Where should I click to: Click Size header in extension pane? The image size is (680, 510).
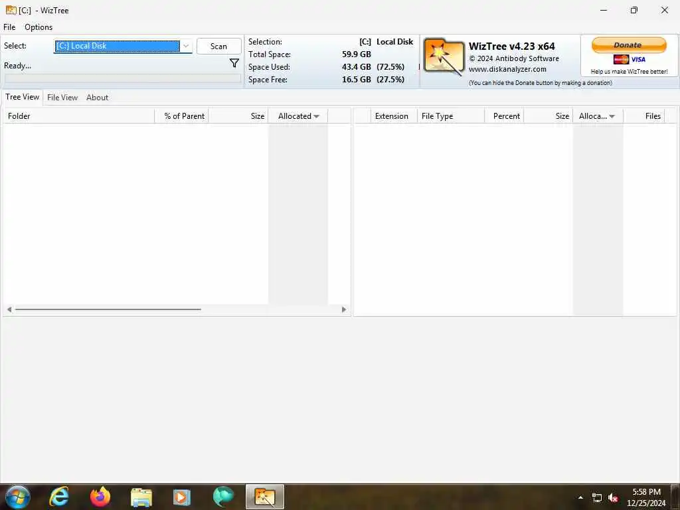(x=549, y=116)
